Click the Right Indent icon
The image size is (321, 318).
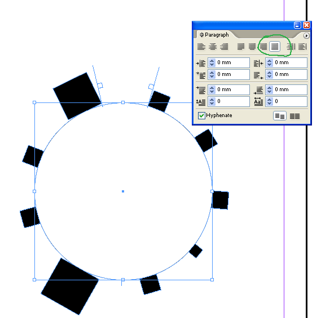[x=258, y=63]
